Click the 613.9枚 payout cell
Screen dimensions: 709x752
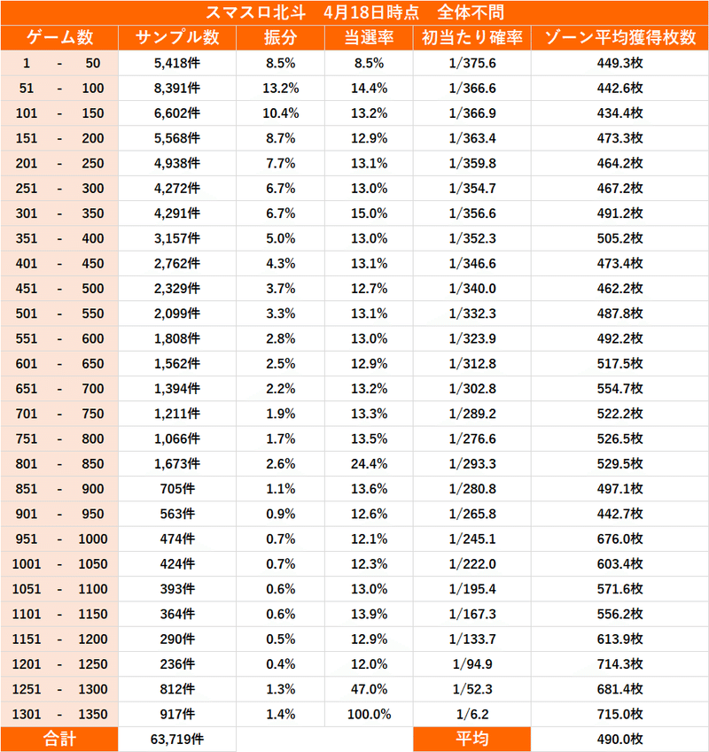coord(619,639)
